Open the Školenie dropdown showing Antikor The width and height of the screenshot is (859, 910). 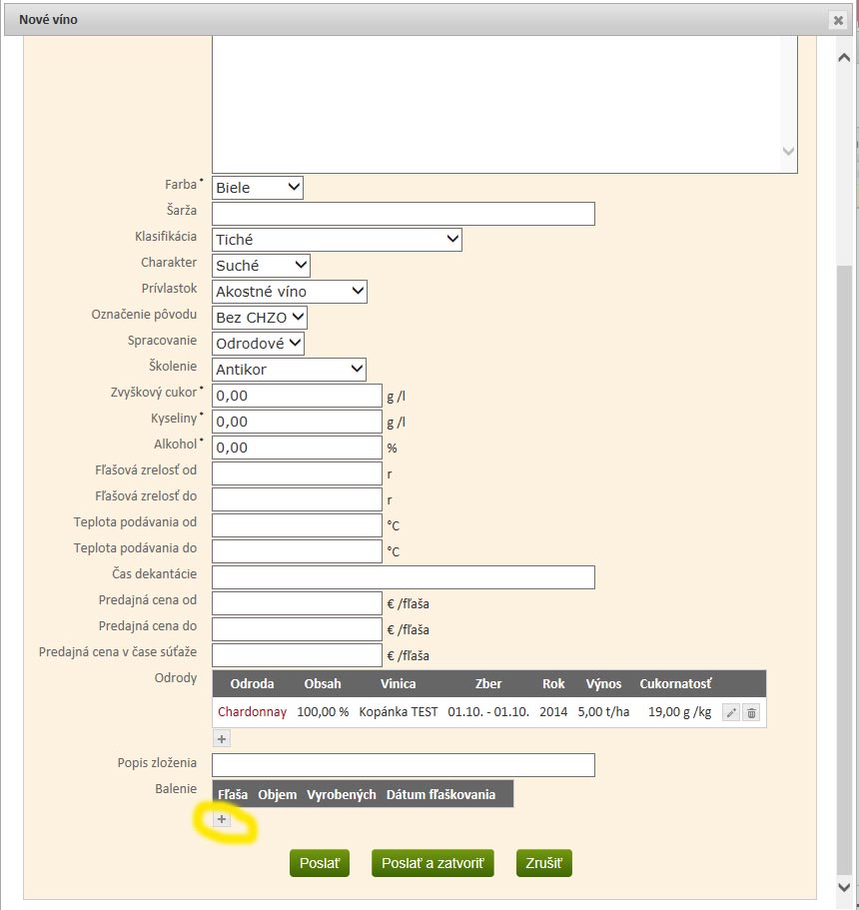(x=289, y=370)
